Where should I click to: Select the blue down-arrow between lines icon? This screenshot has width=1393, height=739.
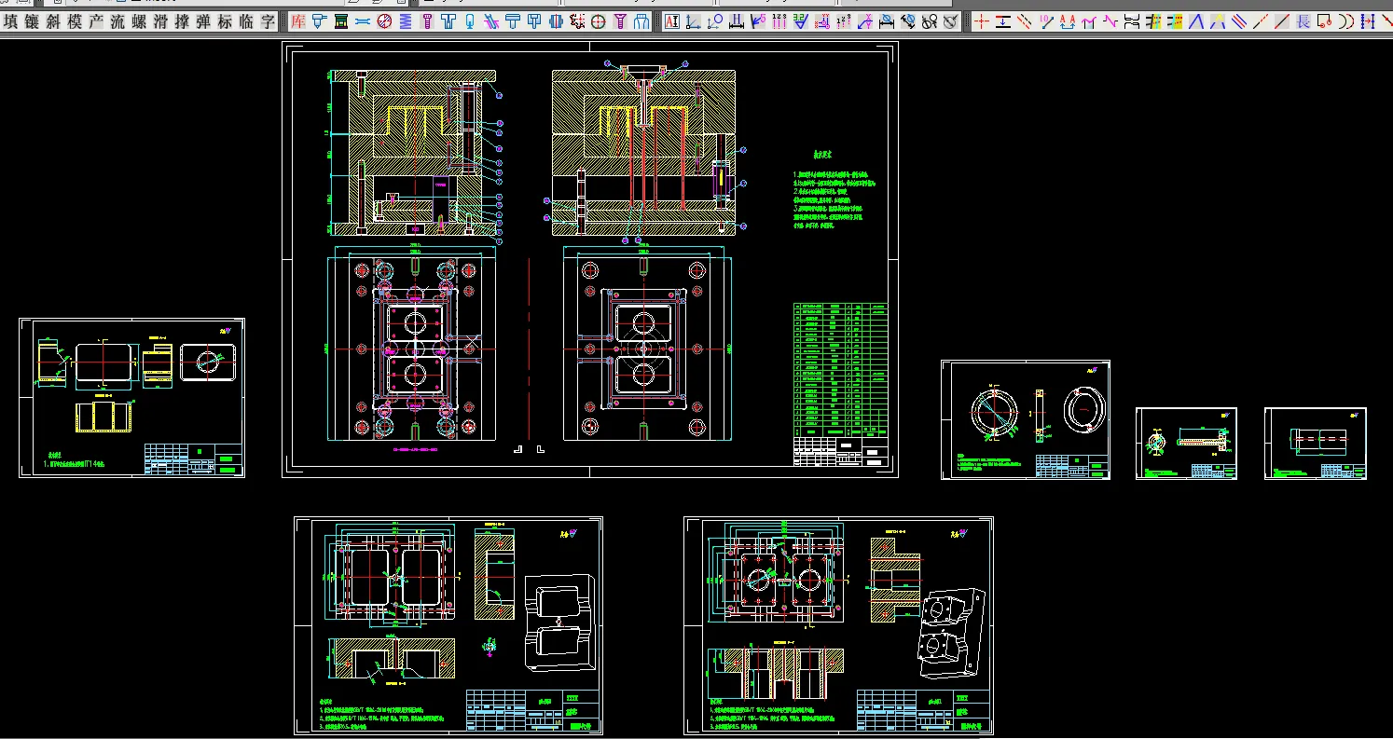pyautogui.click(x=1003, y=21)
